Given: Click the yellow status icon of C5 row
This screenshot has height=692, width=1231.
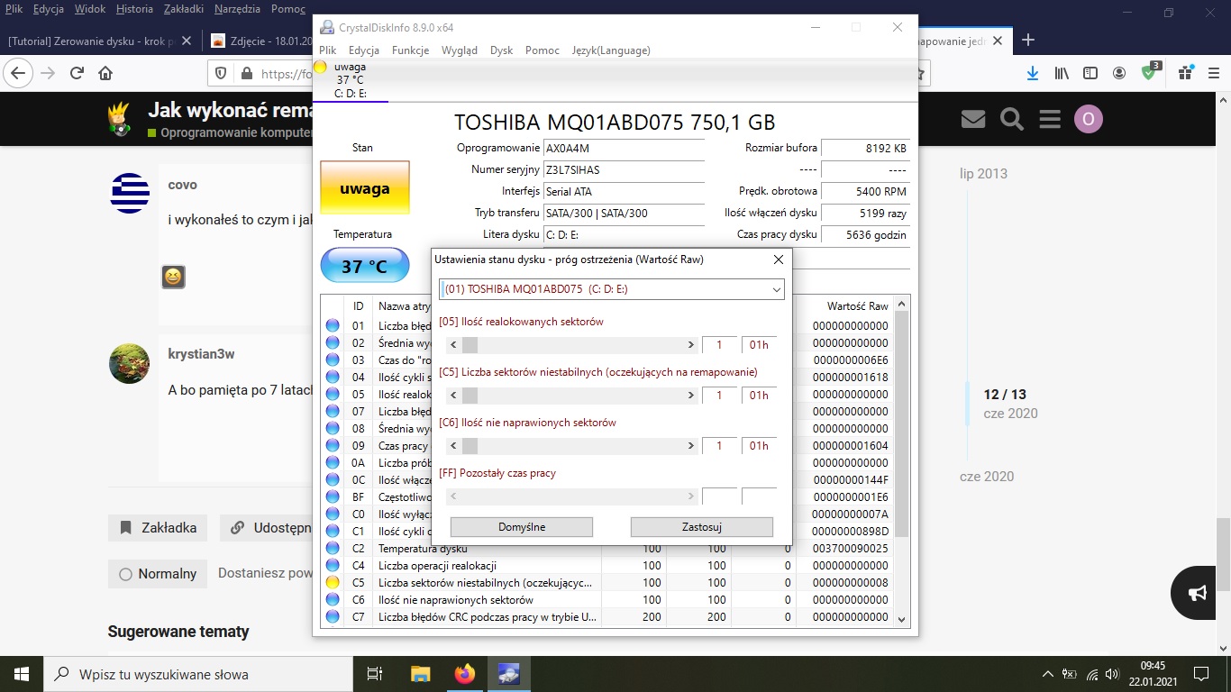Looking at the screenshot, I should (x=333, y=583).
